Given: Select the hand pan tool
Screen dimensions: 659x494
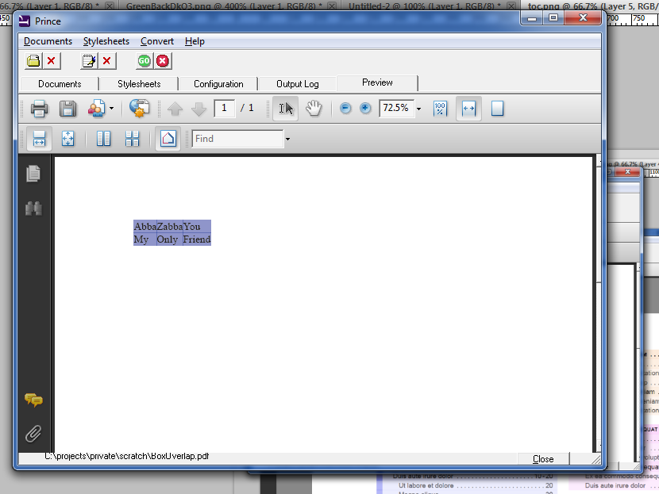Looking at the screenshot, I should (x=314, y=109).
